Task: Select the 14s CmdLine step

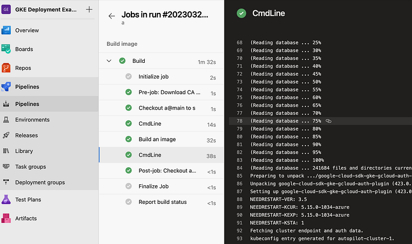Action: [161, 124]
